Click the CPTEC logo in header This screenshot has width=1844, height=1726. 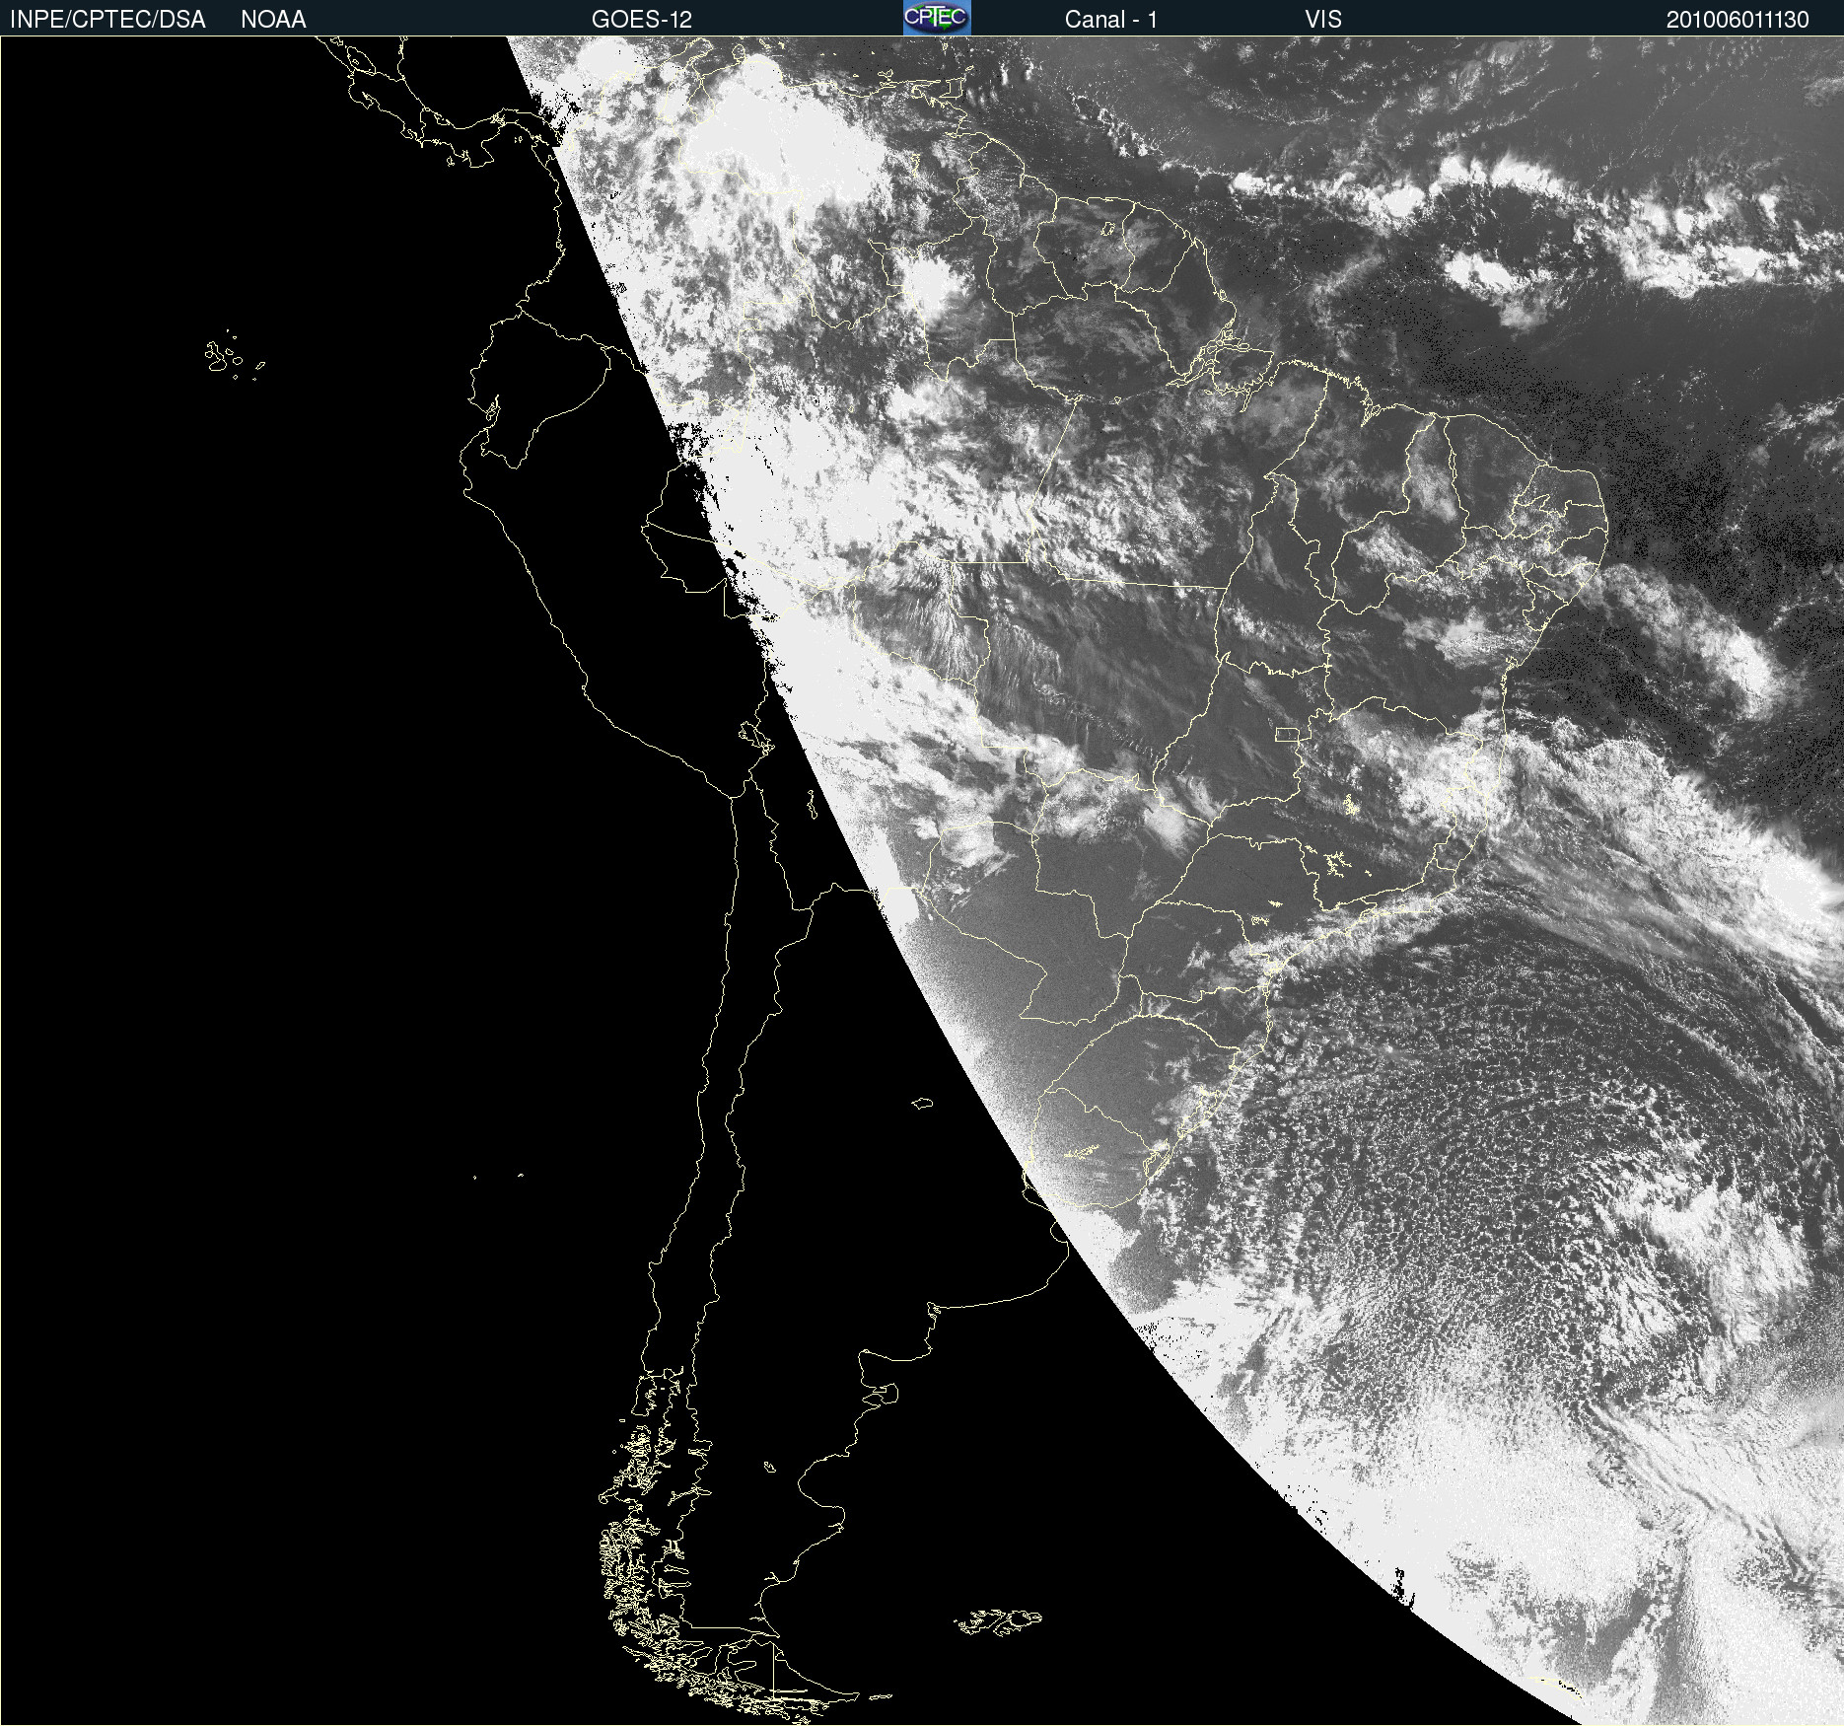937,18
